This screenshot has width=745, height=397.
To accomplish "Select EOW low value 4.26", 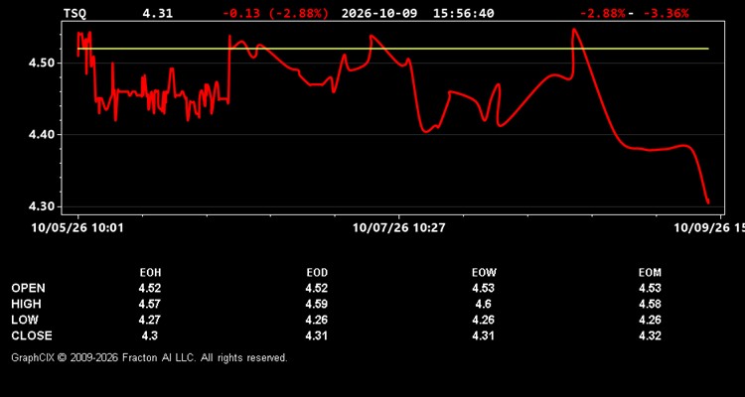I will coord(483,320).
